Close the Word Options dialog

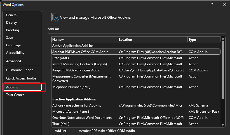[224, 4]
